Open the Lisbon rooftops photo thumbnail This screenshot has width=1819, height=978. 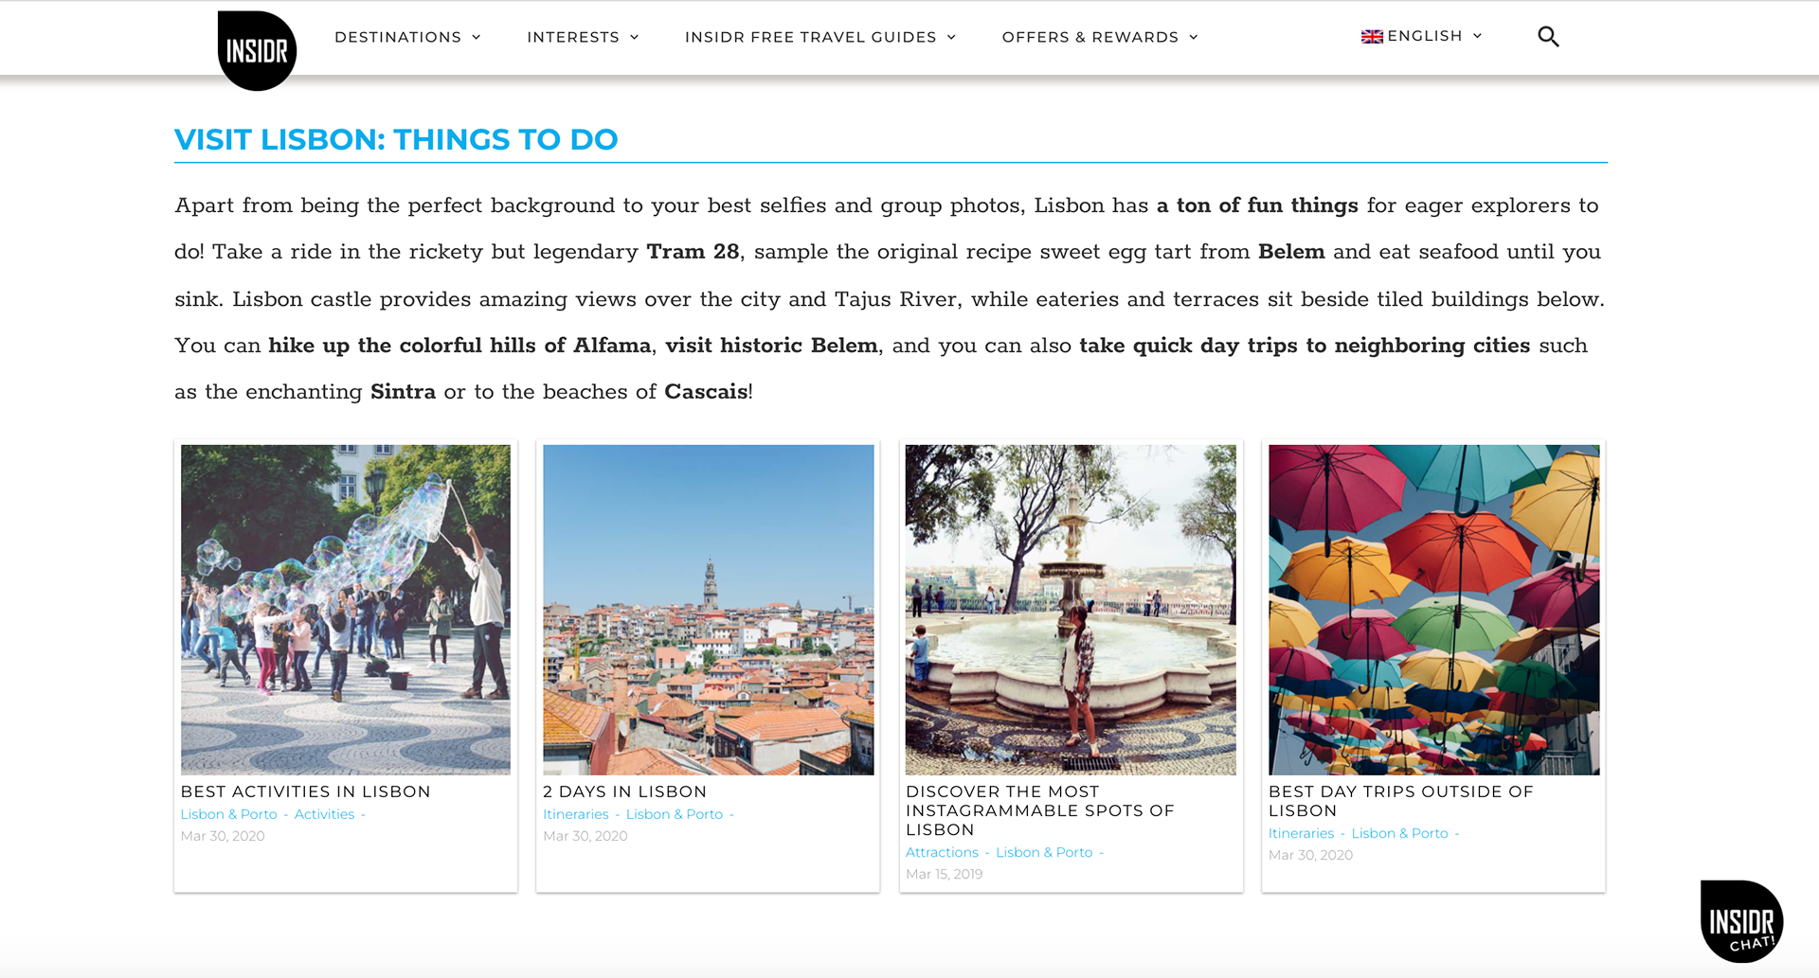[709, 610]
